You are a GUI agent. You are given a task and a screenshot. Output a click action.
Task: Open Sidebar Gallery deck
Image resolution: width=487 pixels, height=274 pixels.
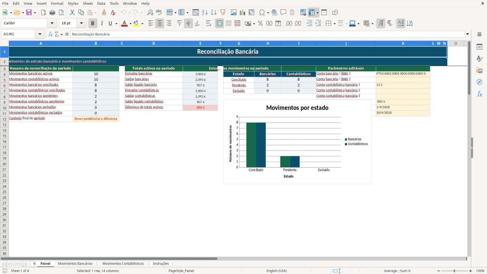479,71
